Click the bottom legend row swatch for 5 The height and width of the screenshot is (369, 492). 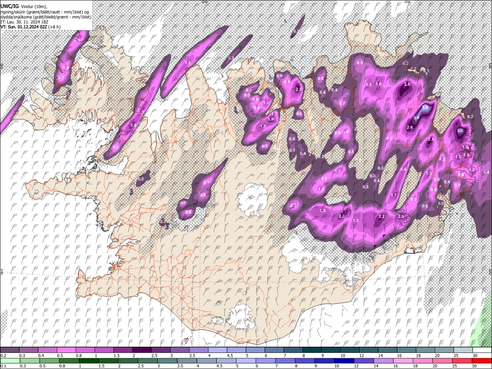coord(246,361)
